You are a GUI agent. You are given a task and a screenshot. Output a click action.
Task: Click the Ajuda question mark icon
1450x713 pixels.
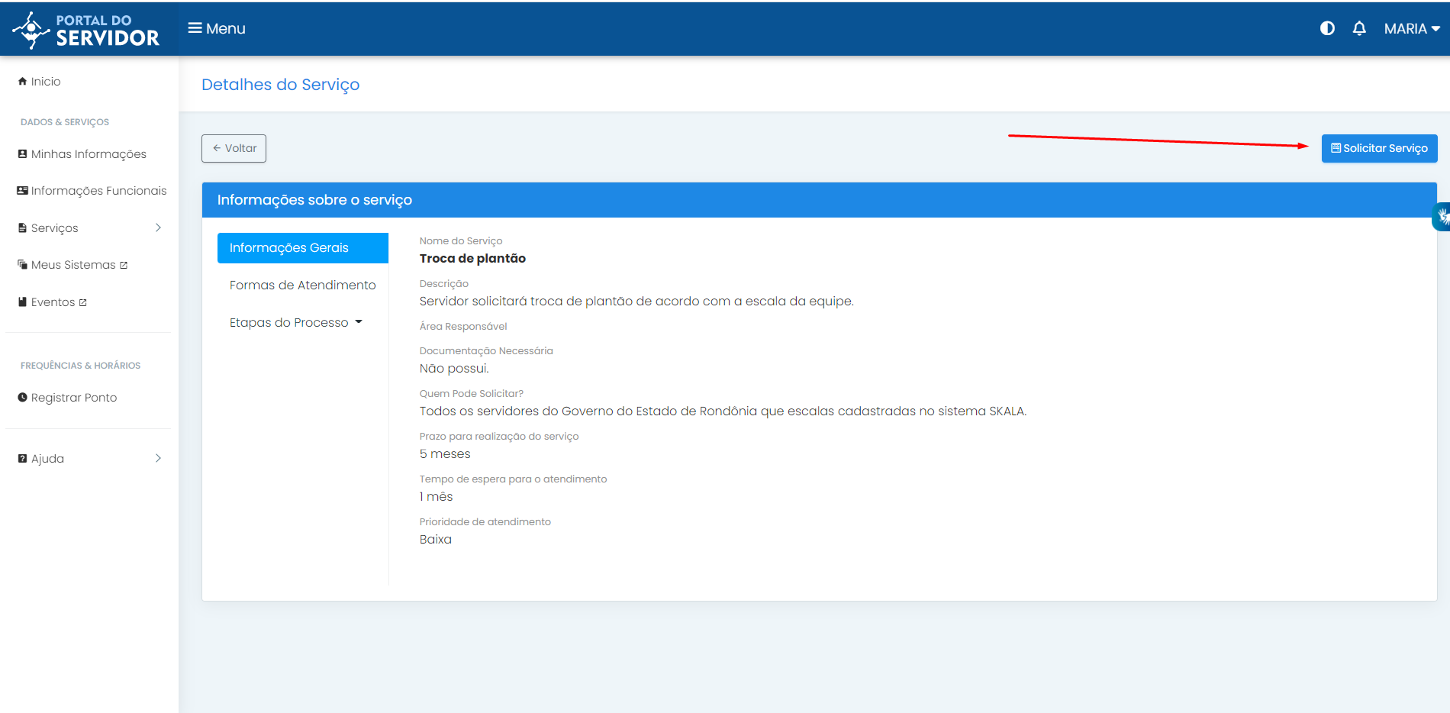click(22, 458)
